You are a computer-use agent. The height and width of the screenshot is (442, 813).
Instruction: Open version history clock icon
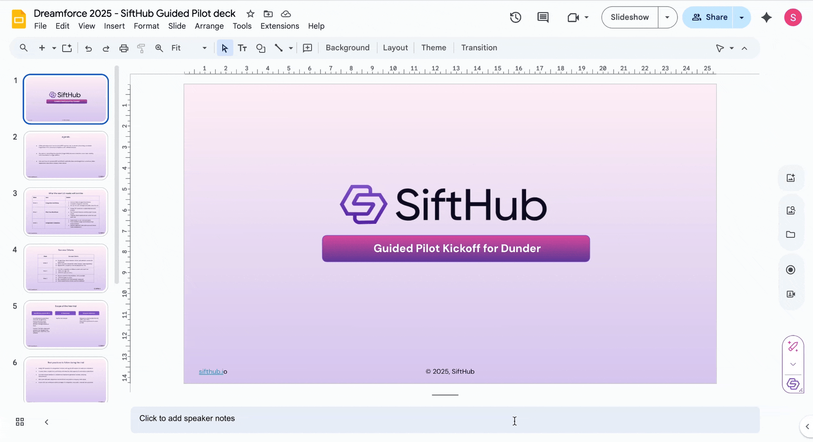[515, 17]
